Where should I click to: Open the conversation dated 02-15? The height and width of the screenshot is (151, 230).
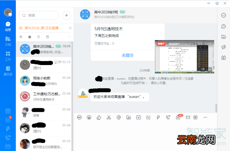pyautogui.click(x=44, y=65)
